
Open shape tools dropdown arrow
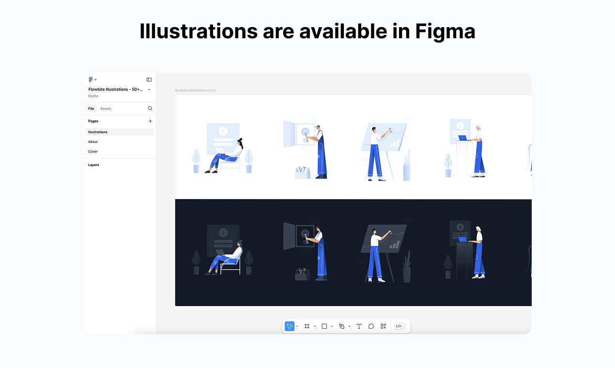click(x=332, y=326)
